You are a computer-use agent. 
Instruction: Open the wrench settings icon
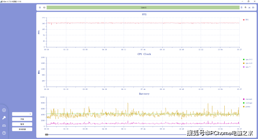click(4, 118)
